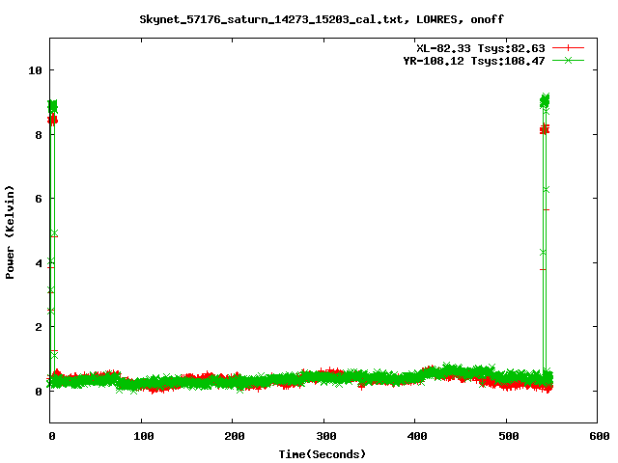Click the y-axis tick label 2

[39, 327]
